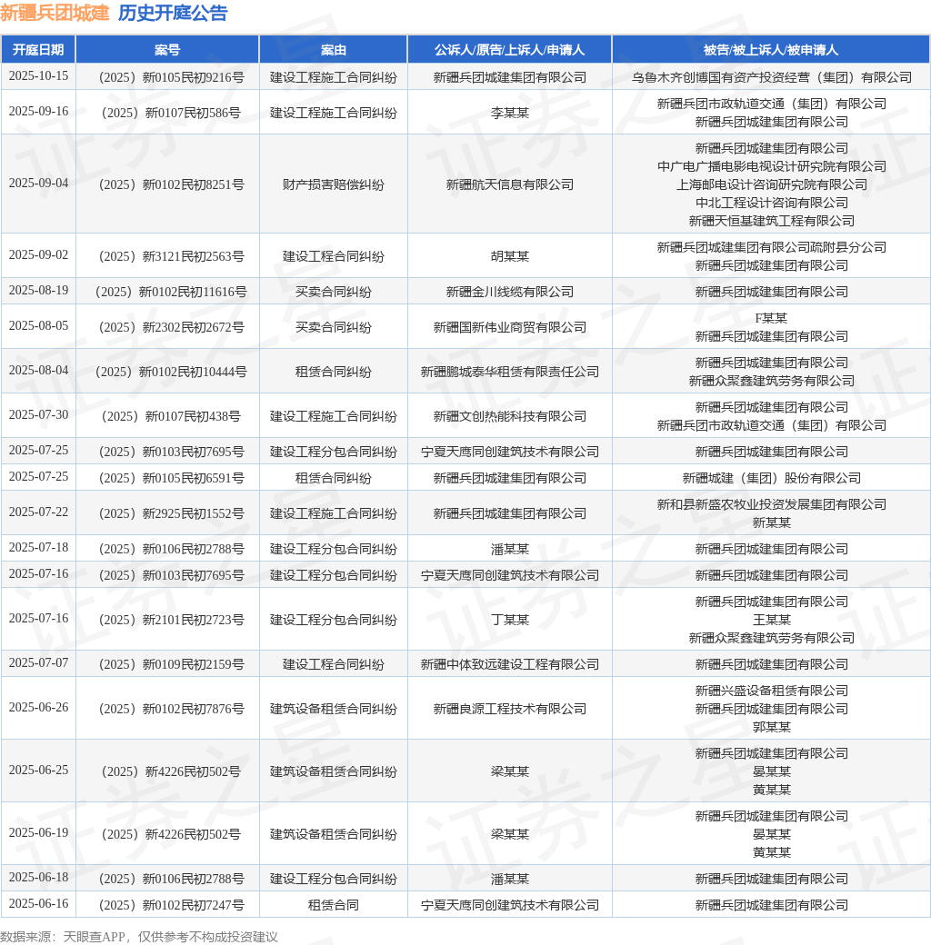931x945 pixels.
Task: Click defendant 新疆兵团城建集团有限公司疏附县分公司
Action: click(x=771, y=247)
